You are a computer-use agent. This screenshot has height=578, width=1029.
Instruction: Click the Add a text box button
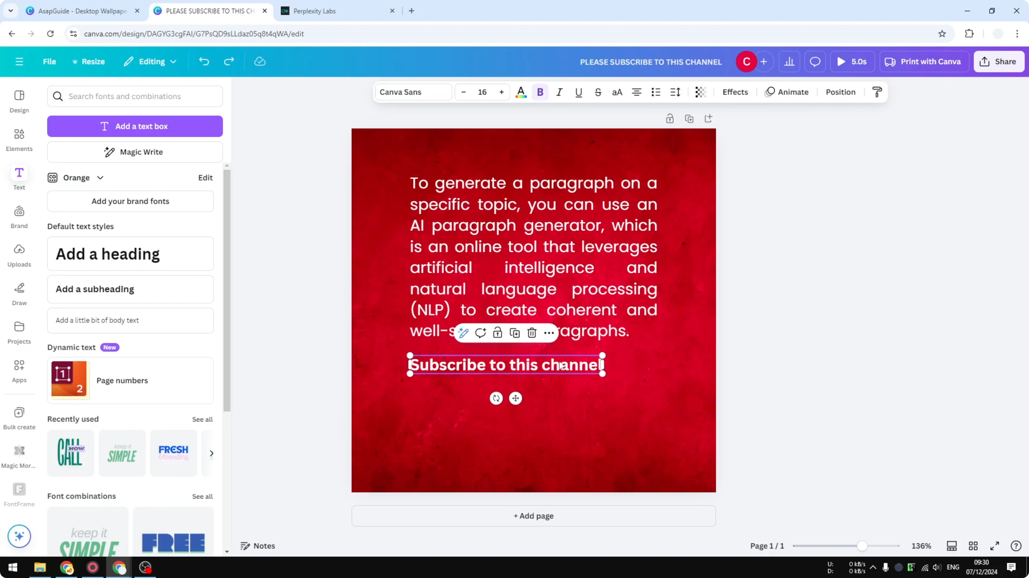click(x=134, y=126)
